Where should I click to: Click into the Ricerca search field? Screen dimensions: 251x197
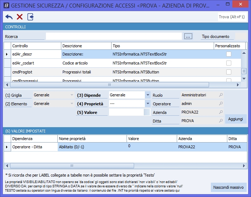coord(114,36)
